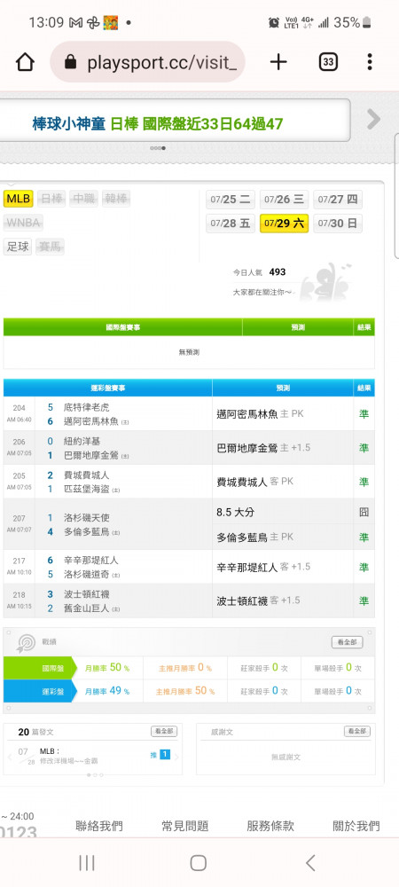This screenshot has height=887, width=399.
Task: Go to next banner with right arrow
Action: pos(373,120)
